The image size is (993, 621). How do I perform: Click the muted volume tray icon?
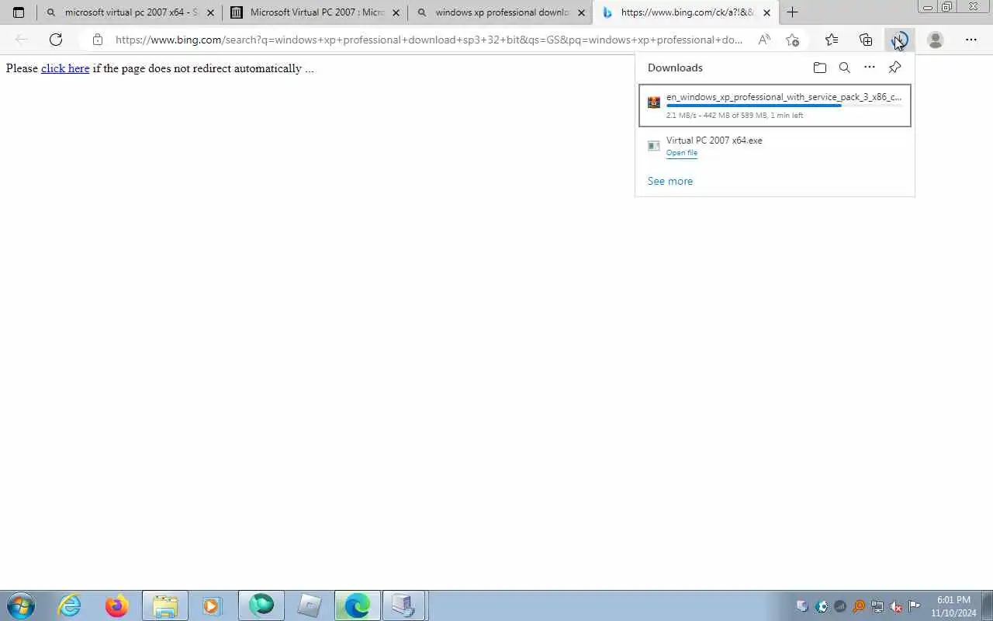point(896,606)
